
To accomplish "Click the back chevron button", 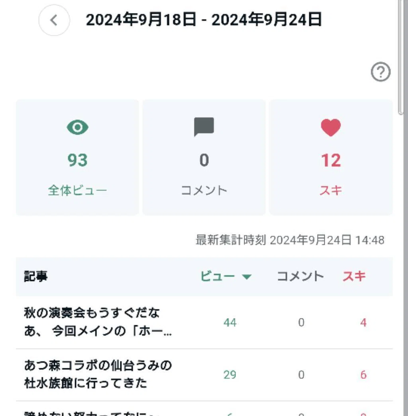I will click(x=54, y=20).
